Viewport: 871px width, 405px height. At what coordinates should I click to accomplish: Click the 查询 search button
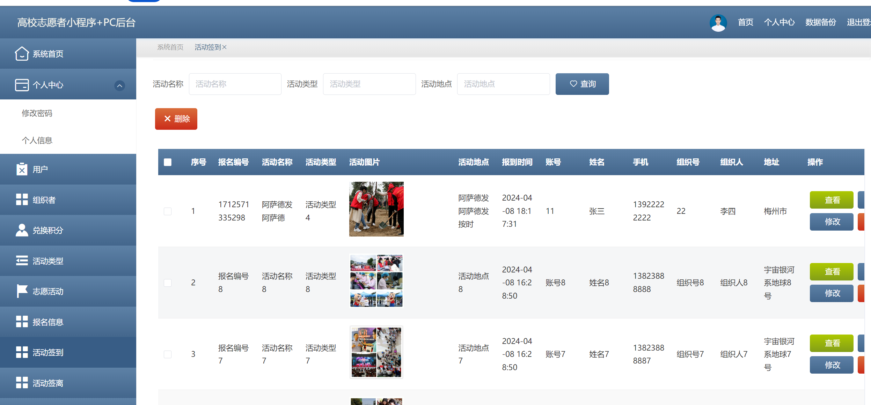click(x=582, y=84)
